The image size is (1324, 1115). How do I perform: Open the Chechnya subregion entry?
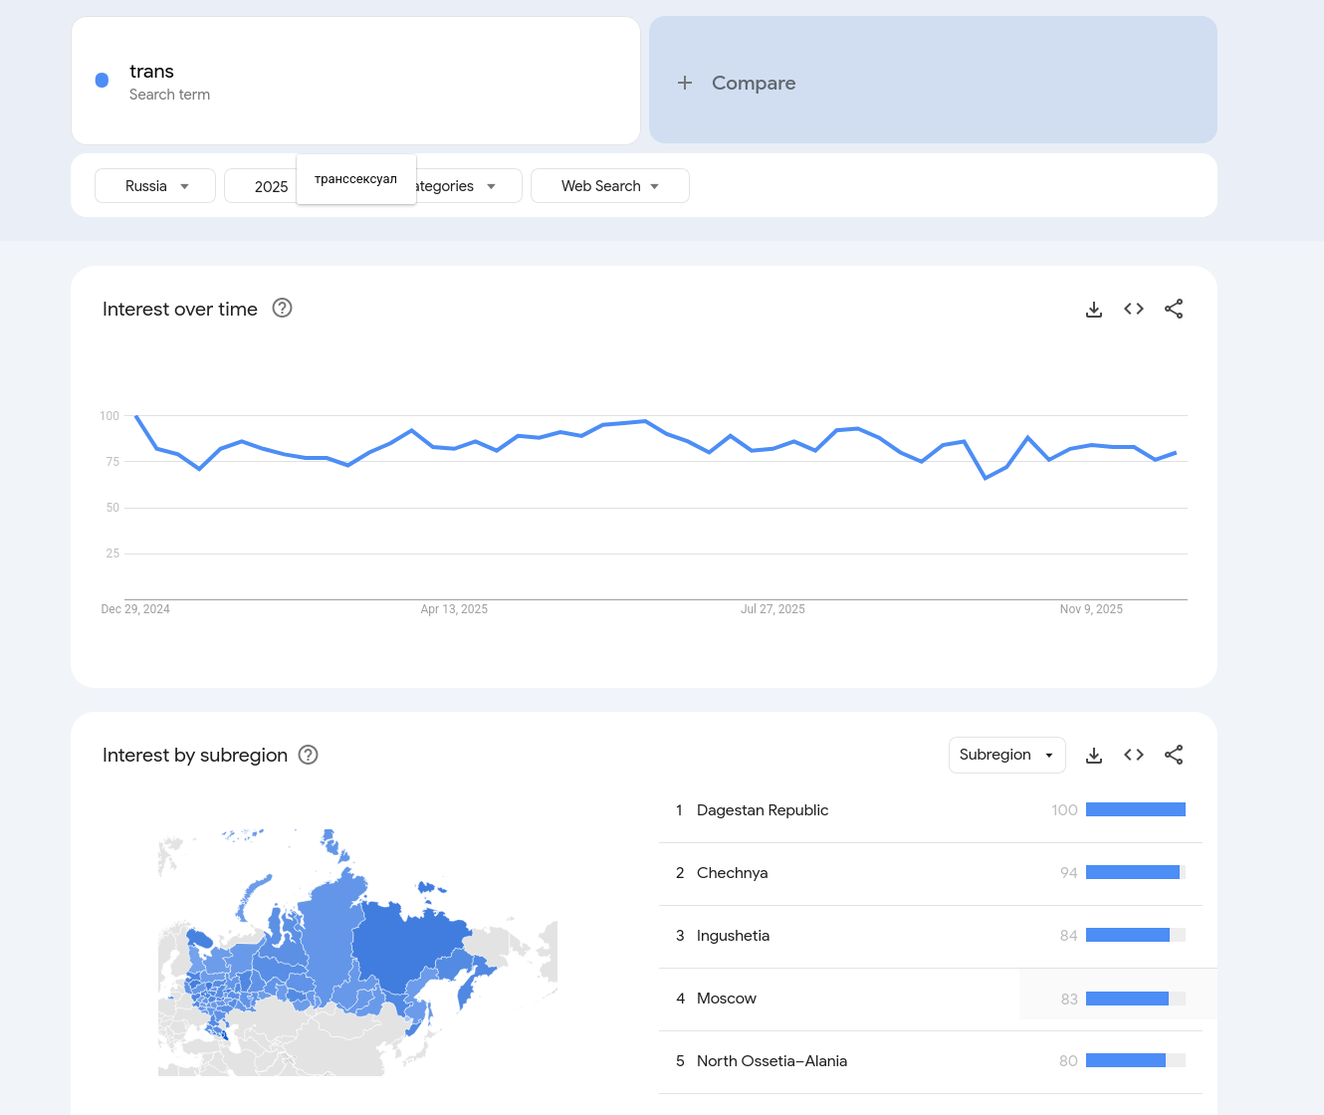click(x=733, y=873)
